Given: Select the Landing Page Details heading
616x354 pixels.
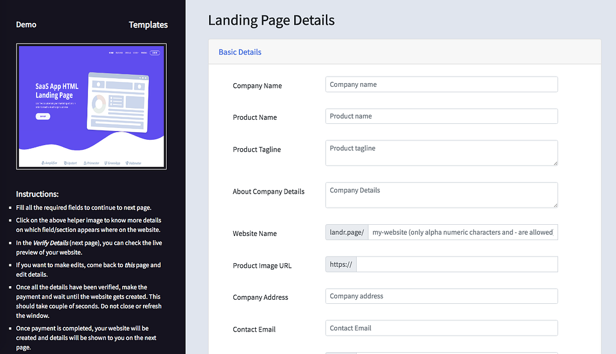Looking at the screenshot, I should pyautogui.click(x=271, y=21).
